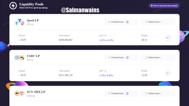Click help icon next to 3pool APY
The width and height of the screenshot is (189, 106).
(x=105, y=36)
